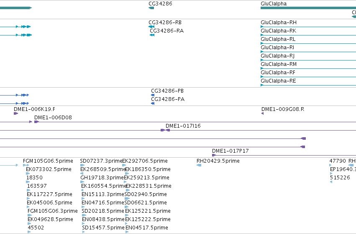This screenshot has height=234, width=356.
Task: Click the CG34286 gene arrow glyph
Action: point(151,8)
